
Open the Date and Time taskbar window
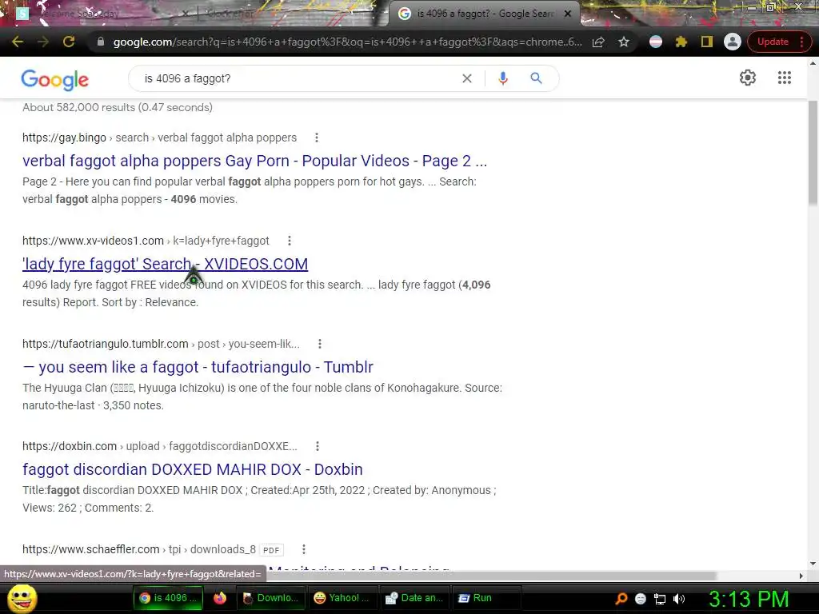pyautogui.click(x=413, y=598)
